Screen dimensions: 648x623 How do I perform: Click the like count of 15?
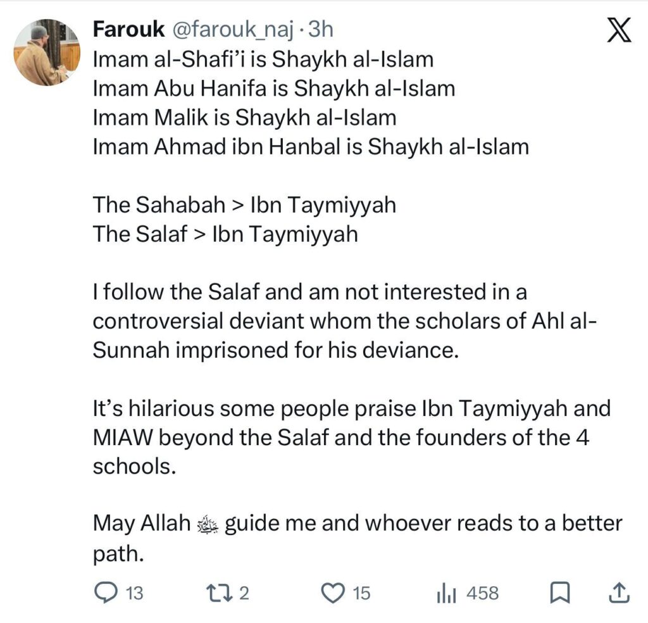pos(361,593)
